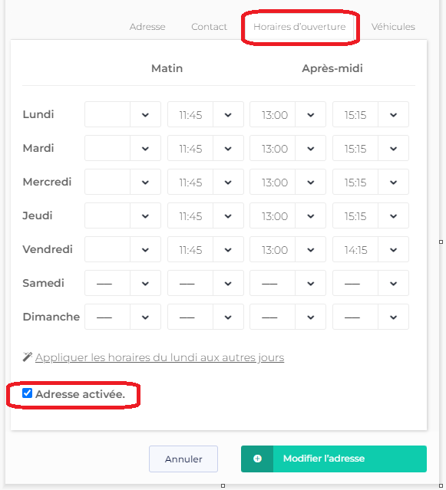Expand Vendredi 14:15 closing time dropdown
Screen dimensions: 446x490
tap(393, 249)
